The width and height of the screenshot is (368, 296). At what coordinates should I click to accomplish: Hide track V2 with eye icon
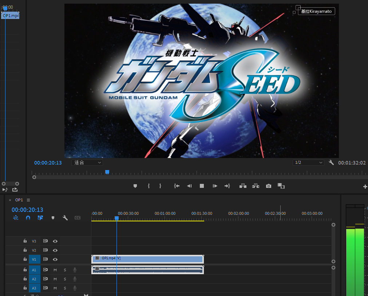[x=55, y=250]
